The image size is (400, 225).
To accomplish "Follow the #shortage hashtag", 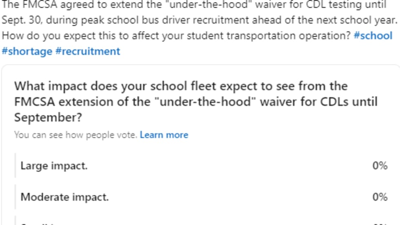I will pyautogui.click(x=27, y=51).
